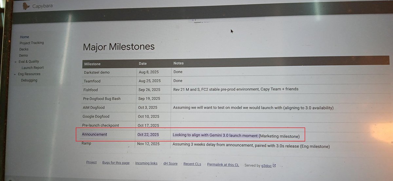Follow the g3doc link in footer
The width and height of the screenshot is (393, 181).
[x=266, y=166]
